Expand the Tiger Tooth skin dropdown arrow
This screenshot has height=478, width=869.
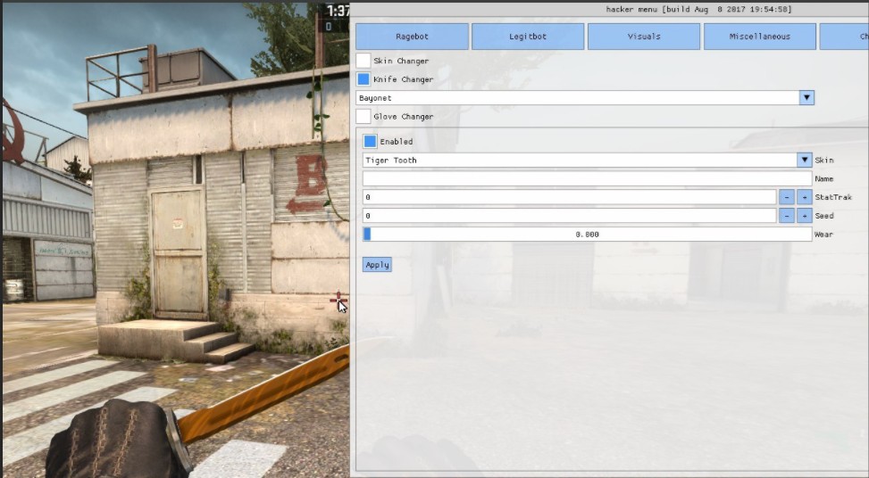pyautogui.click(x=804, y=160)
